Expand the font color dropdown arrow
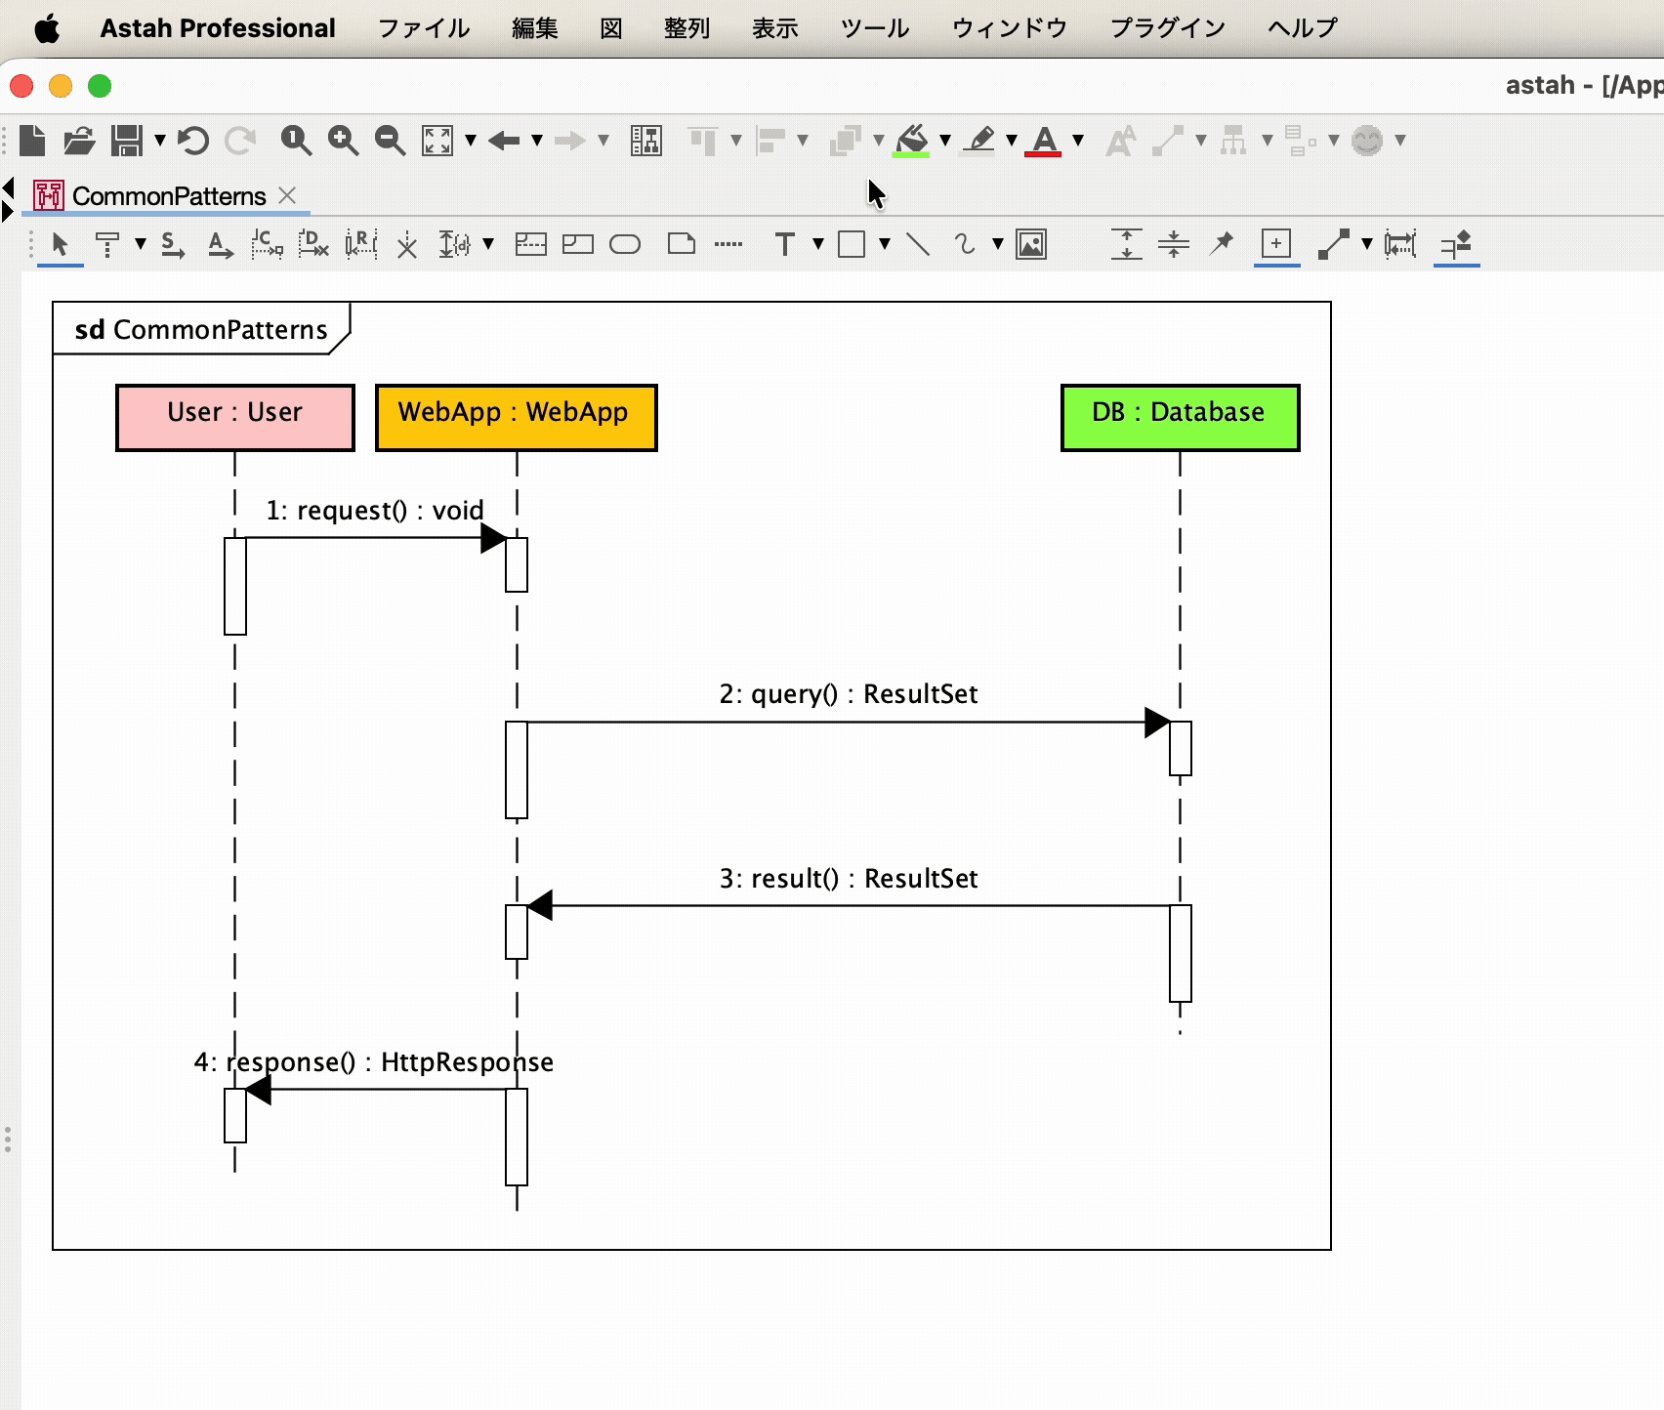 click(x=1078, y=141)
